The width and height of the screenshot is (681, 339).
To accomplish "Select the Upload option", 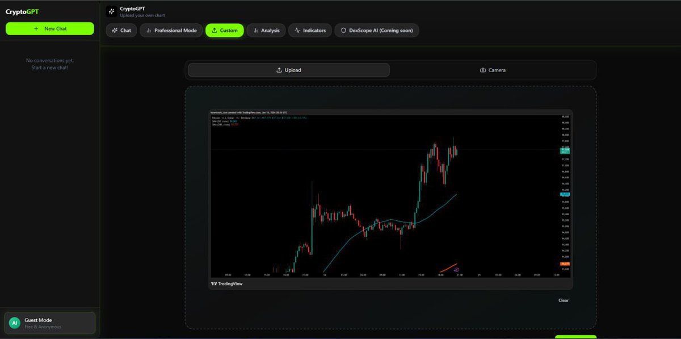I will click(289, 70).
